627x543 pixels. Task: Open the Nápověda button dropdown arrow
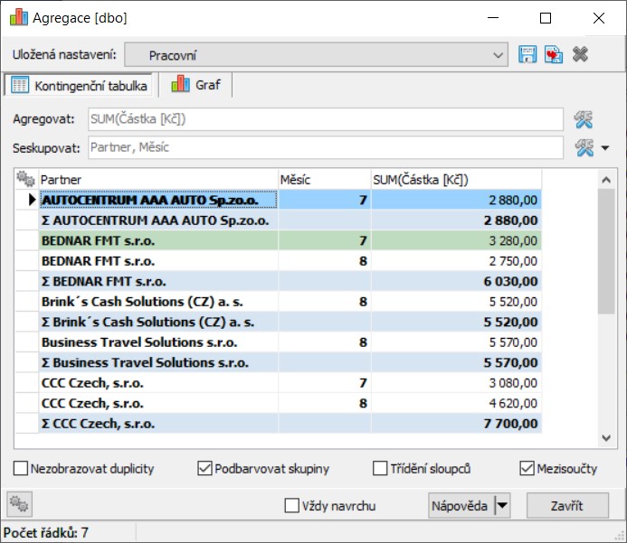(502, 505)
